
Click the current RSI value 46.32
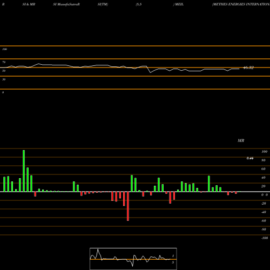point(248,67)
